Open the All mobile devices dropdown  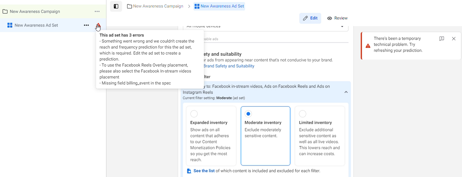click(342, 27)
